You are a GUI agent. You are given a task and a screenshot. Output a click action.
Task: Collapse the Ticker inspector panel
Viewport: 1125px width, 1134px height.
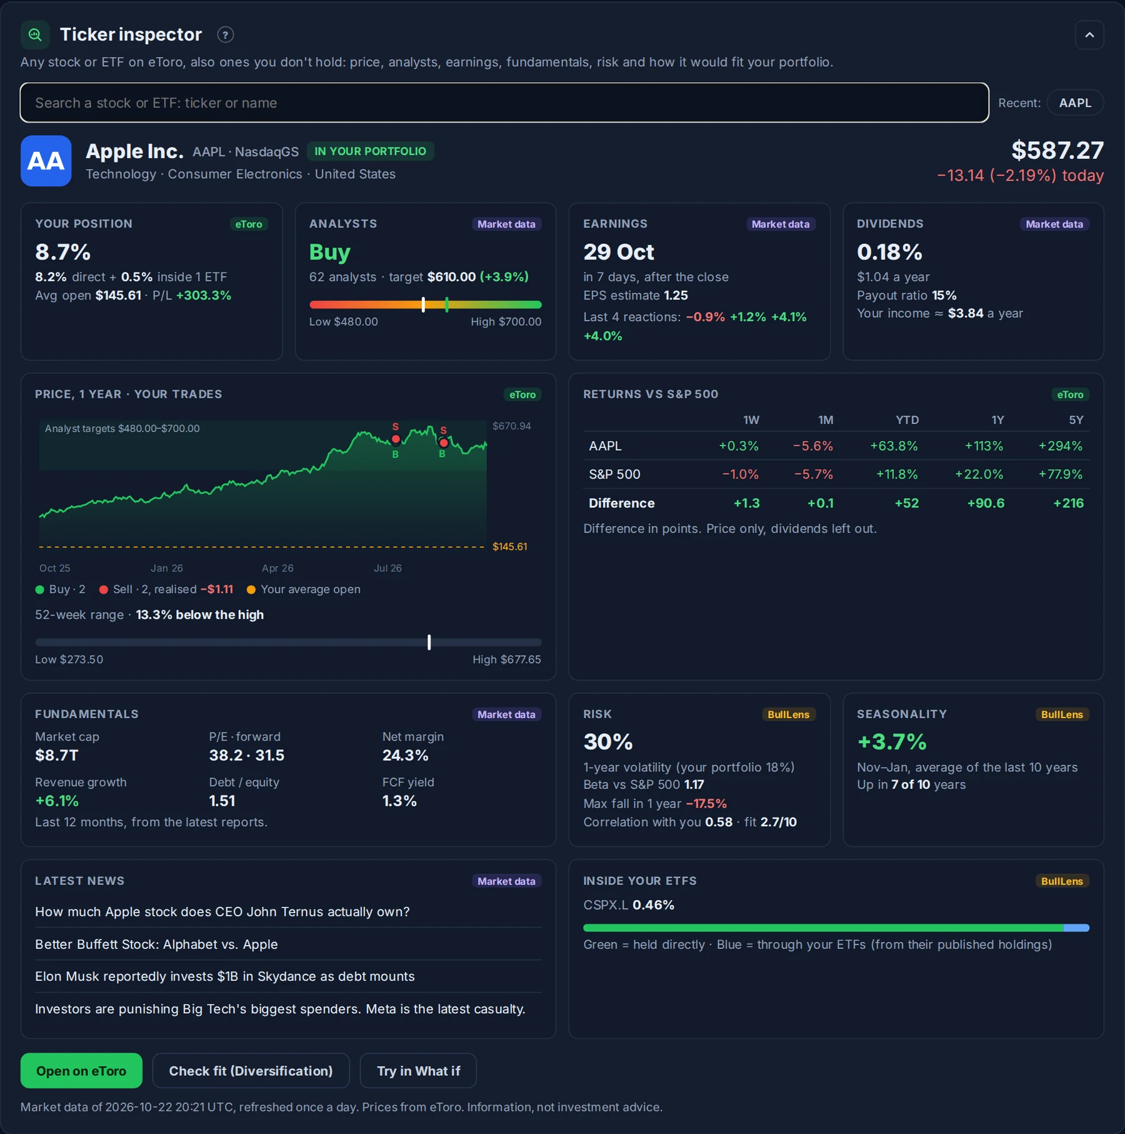tap(1089, 35)
